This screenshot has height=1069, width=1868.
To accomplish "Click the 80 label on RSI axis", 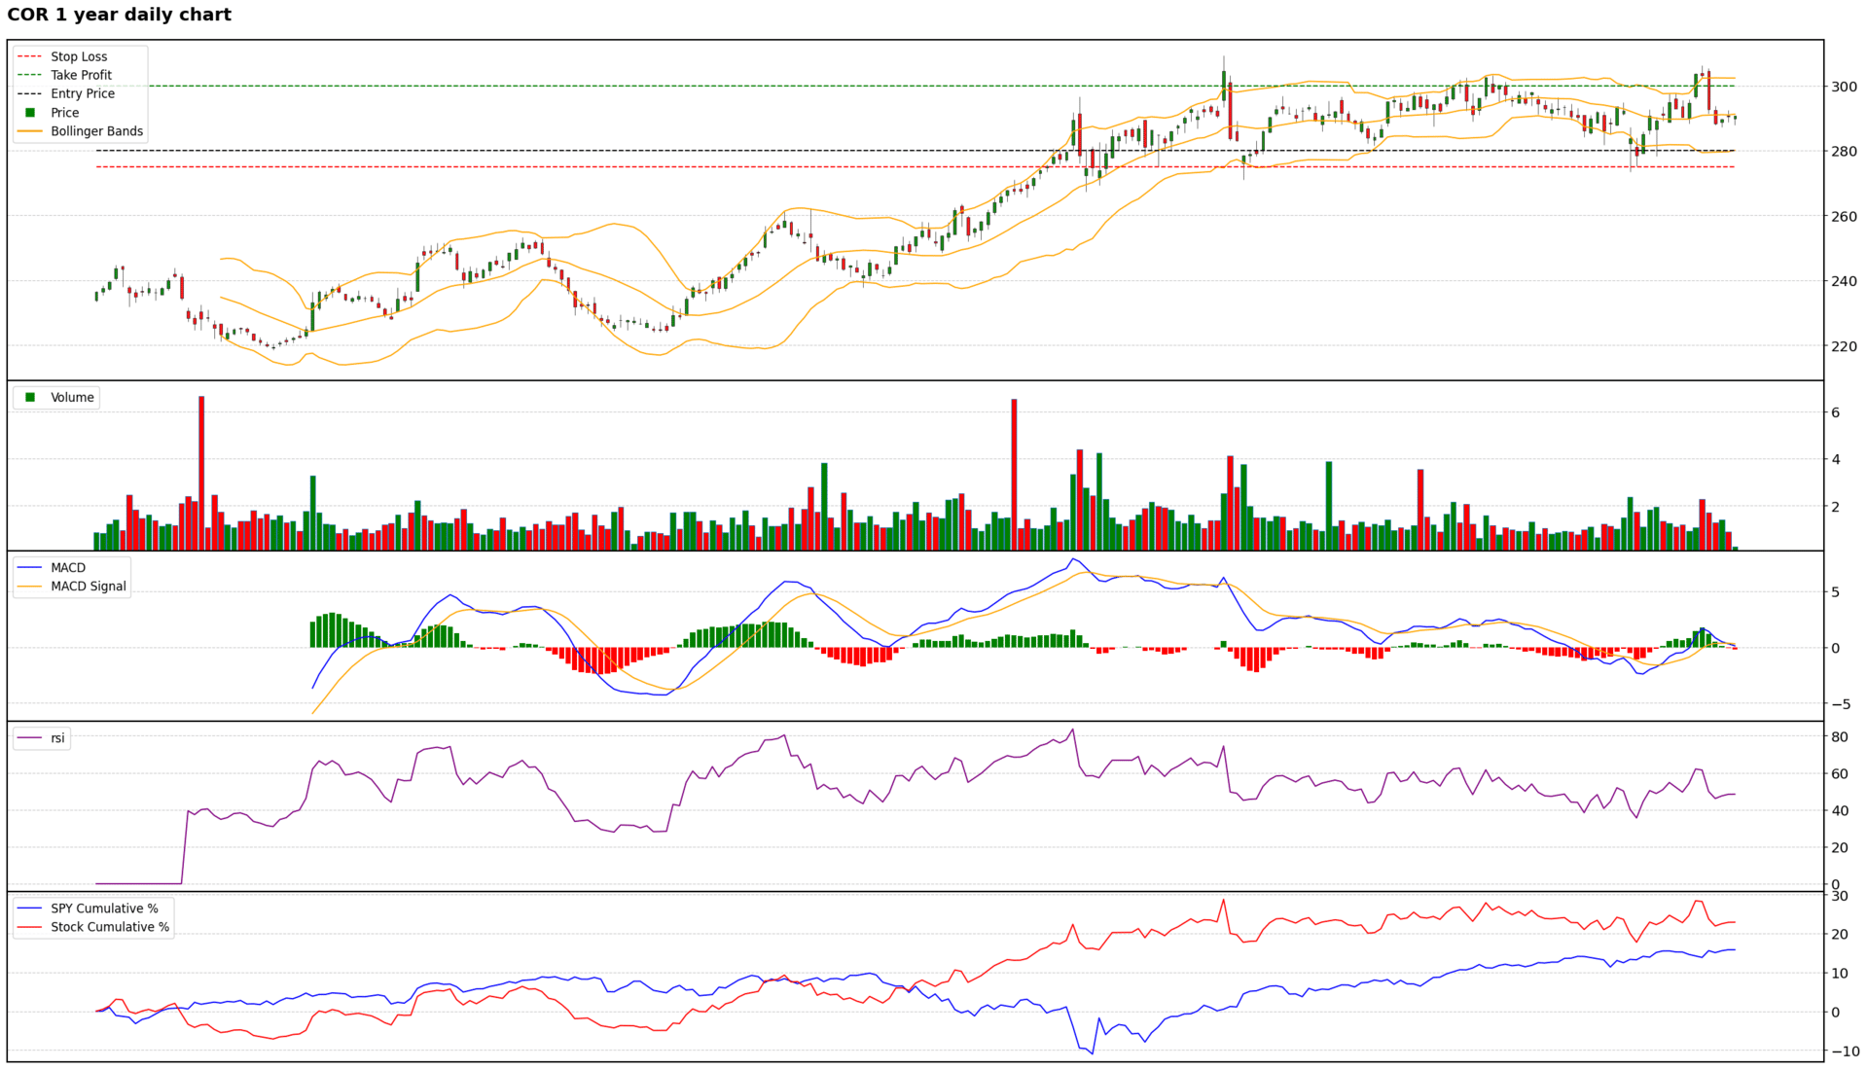I will point(1839,737).
